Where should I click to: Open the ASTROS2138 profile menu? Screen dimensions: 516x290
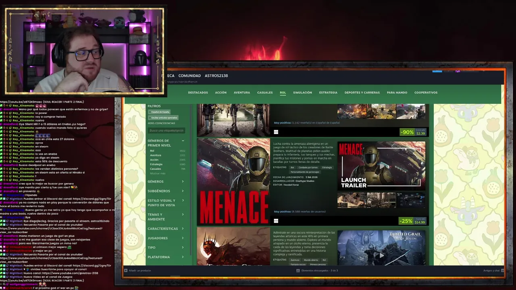216,76
